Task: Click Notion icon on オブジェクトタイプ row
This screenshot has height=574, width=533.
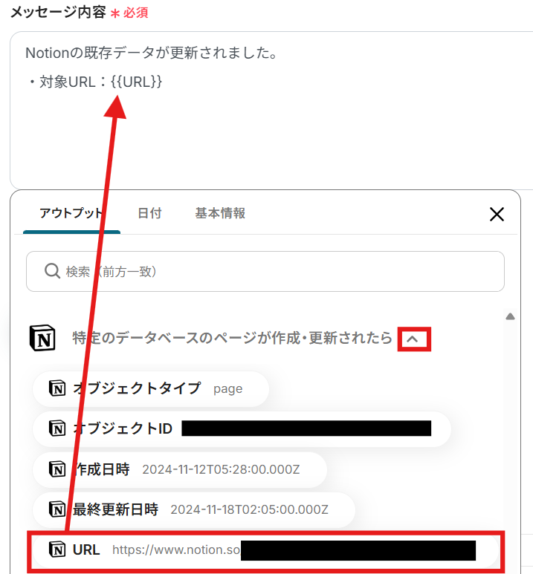Action: pos(57,388)
